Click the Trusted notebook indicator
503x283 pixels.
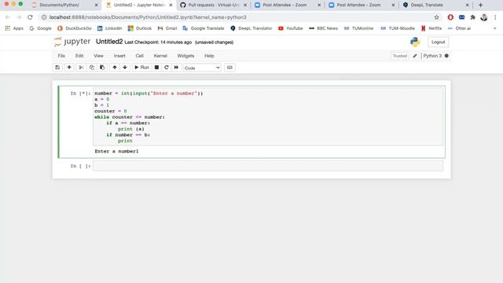(400, 56)
